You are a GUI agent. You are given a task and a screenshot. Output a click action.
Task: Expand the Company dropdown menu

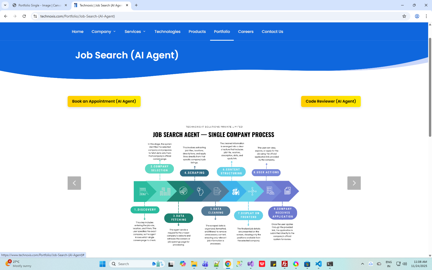104,32
